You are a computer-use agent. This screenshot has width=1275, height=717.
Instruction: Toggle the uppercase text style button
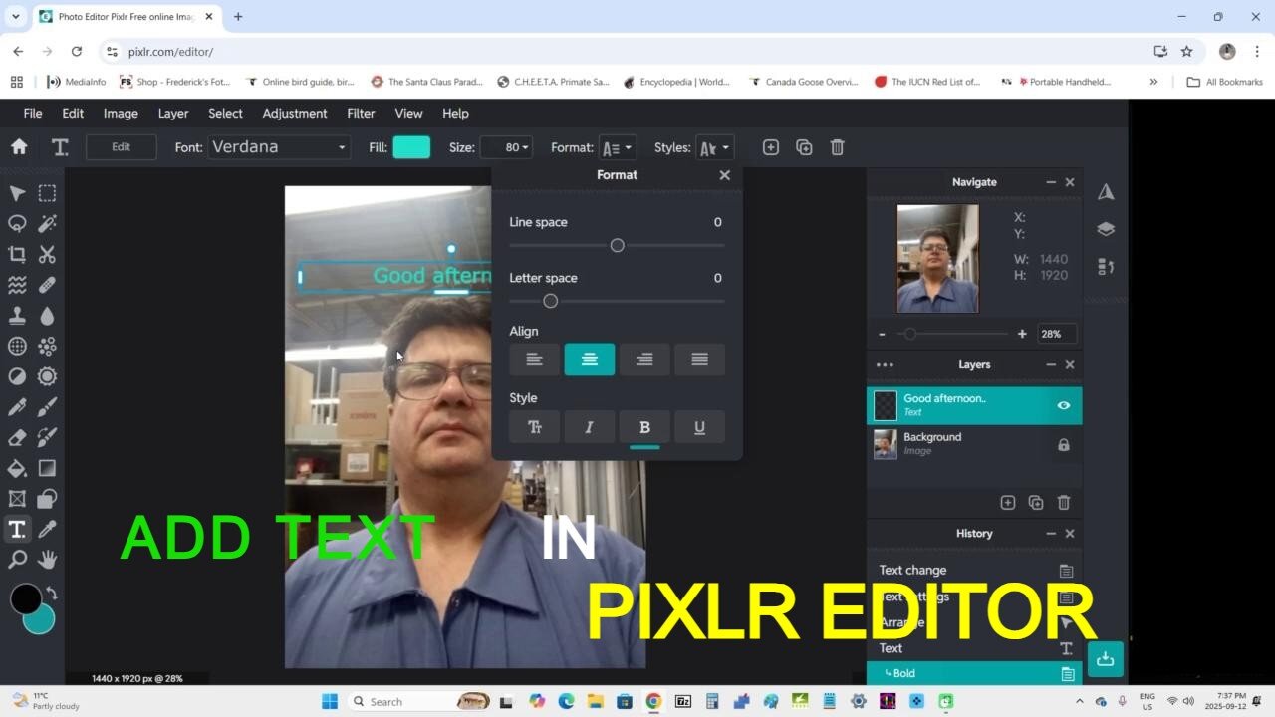coord(535,427)
